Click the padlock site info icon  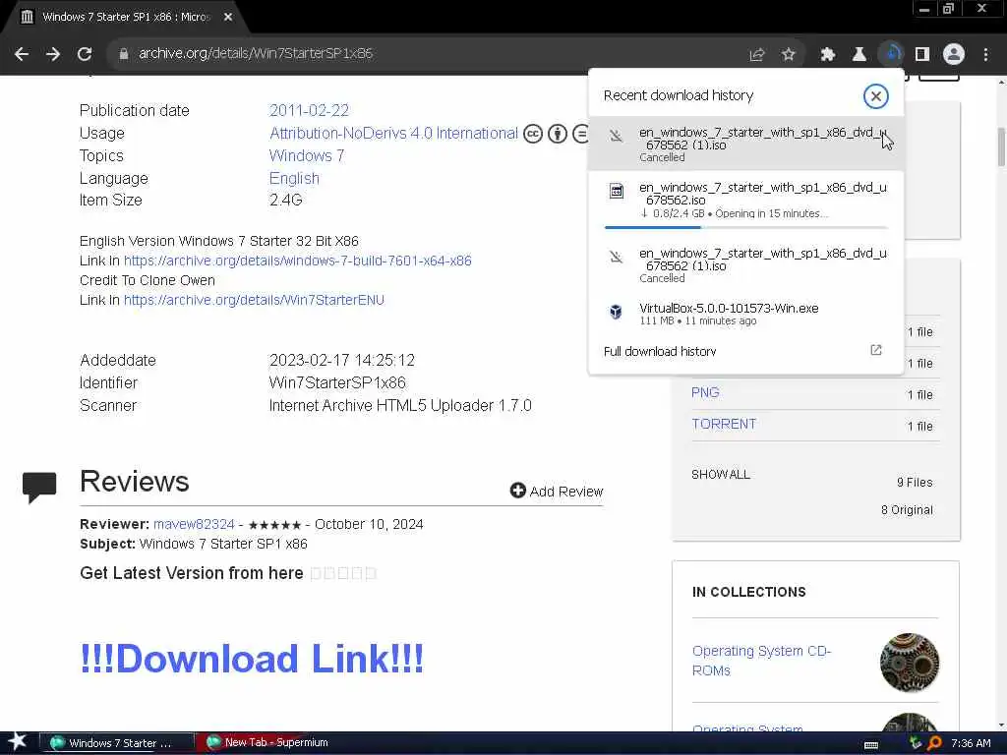pyautogui.click(x=124, y=54)
